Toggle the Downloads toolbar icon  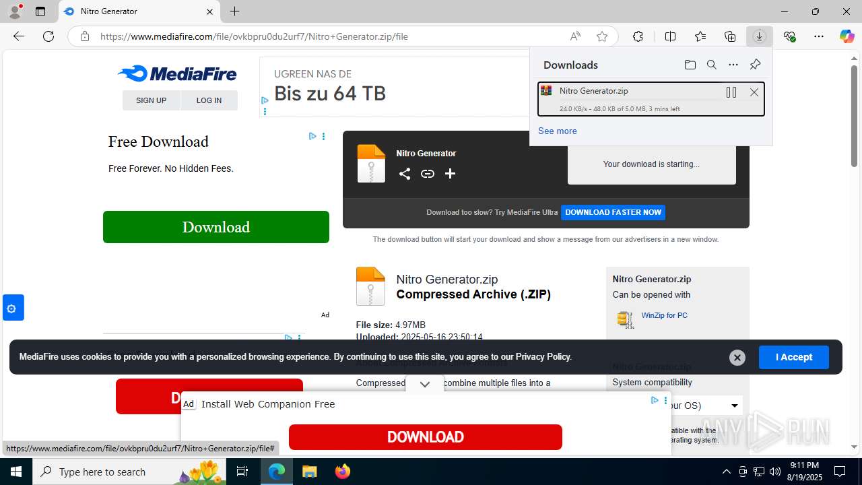(x=759, y=36)
